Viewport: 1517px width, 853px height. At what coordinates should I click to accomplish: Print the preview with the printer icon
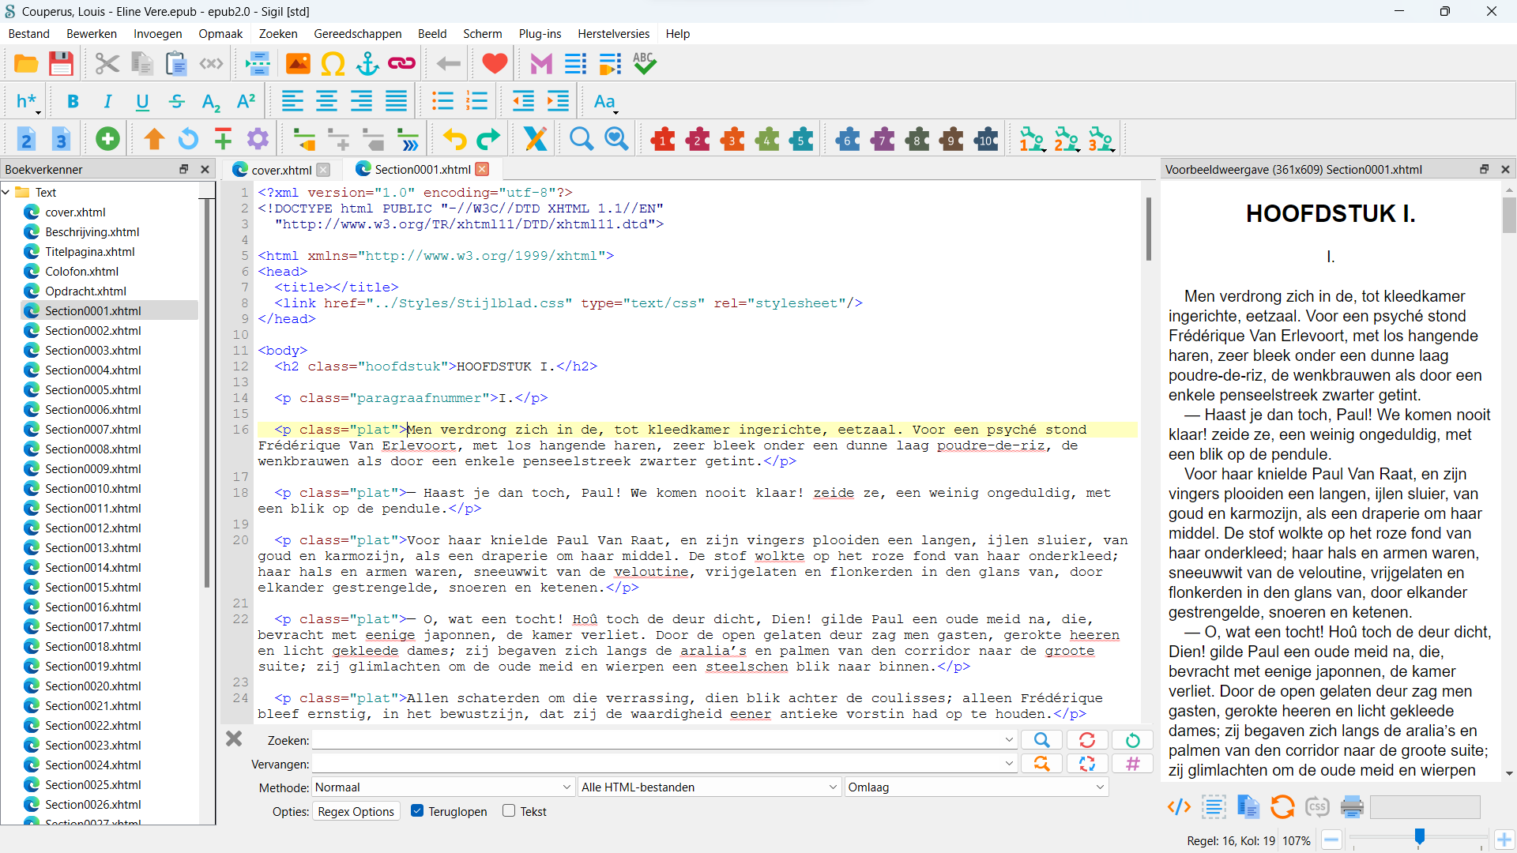(1352, 806)
